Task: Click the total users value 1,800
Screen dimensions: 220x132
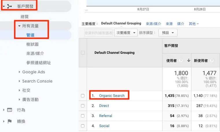Action: coord(181,73)
